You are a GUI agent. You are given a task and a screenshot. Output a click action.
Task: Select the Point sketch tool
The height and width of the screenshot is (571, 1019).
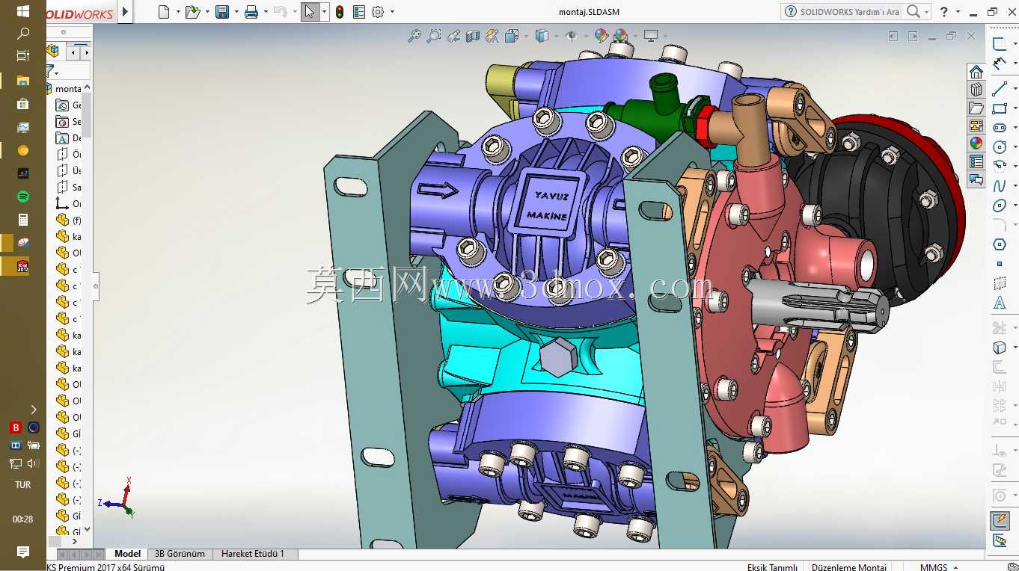click(1000, 264)
